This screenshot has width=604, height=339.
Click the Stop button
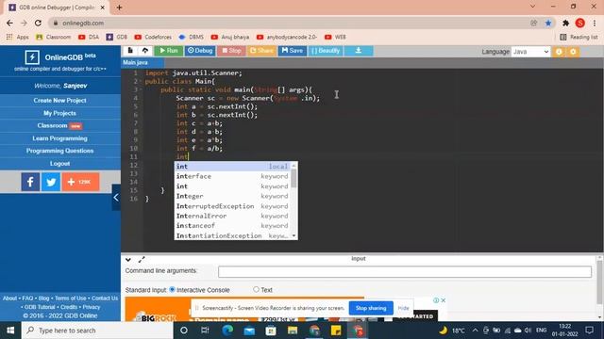click(x=231, y=51)
